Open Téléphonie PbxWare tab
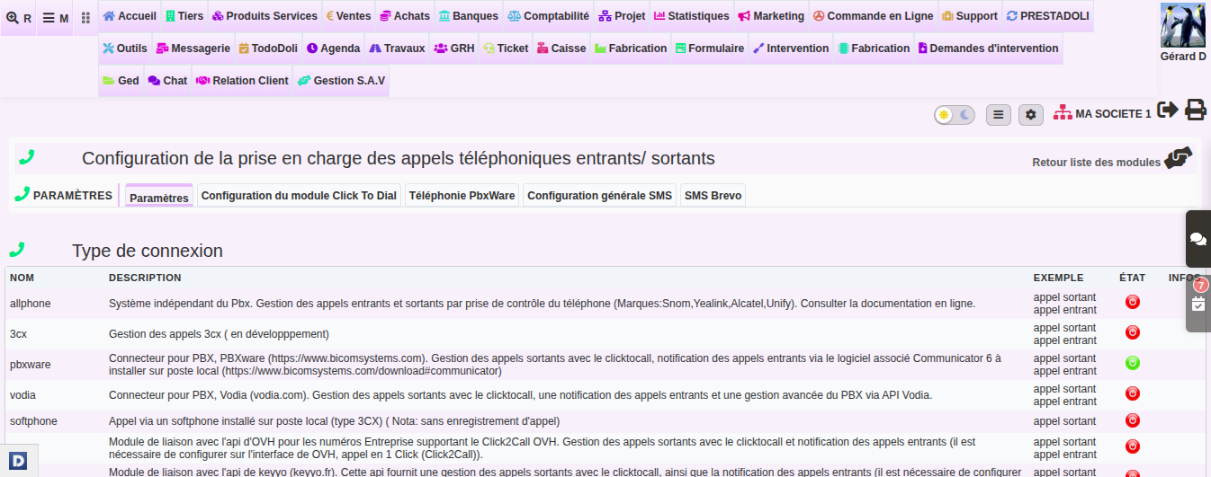Image resolution: width=1211 pixels, height=477 pixels. point(462,195)
